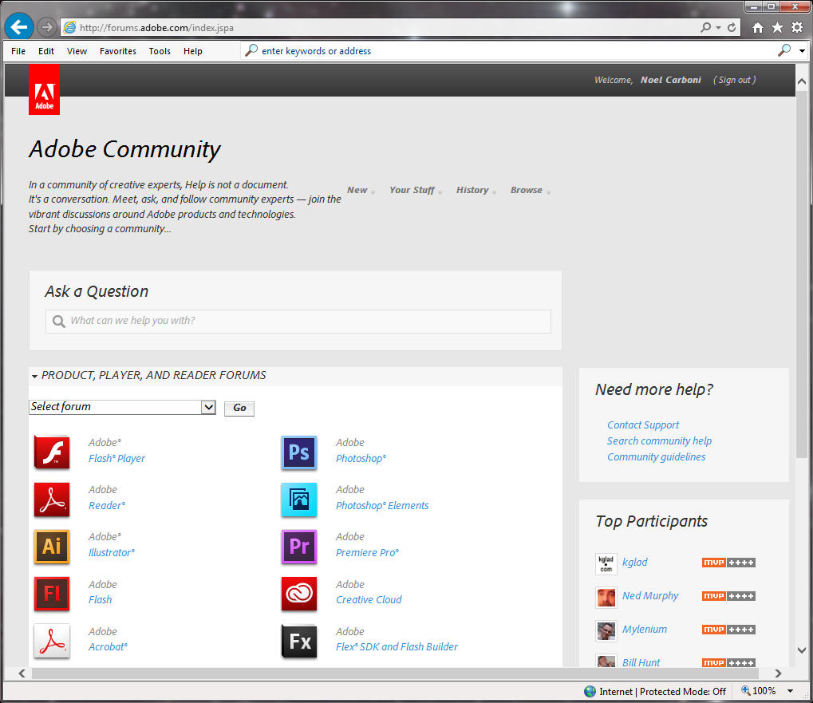
Task: Open Ned Murphy's profile link
Action: pyautogui.click(x=650, y=596)
